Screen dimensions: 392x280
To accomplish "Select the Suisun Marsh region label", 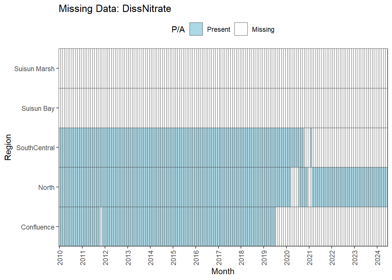I will [x=34, y=69].
